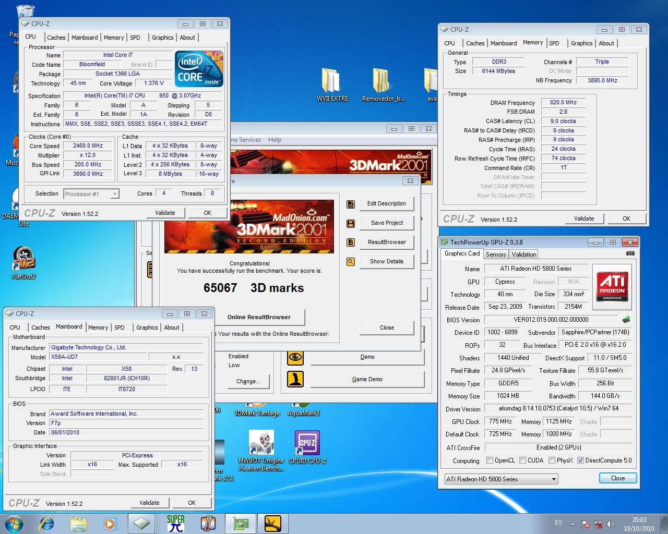Click Close in the 3DMark score dialog
Image resolution: width=668 pixels, height=534 pixels.
tap(387, 327)
